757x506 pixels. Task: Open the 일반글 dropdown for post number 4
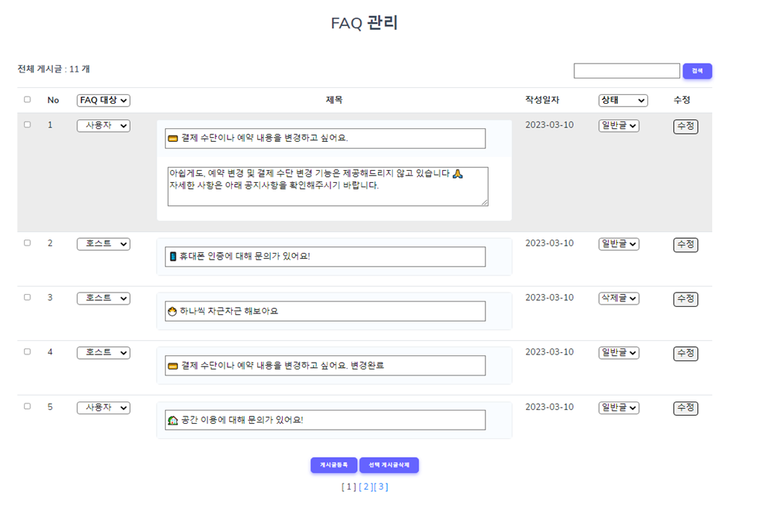pos(618,353)
